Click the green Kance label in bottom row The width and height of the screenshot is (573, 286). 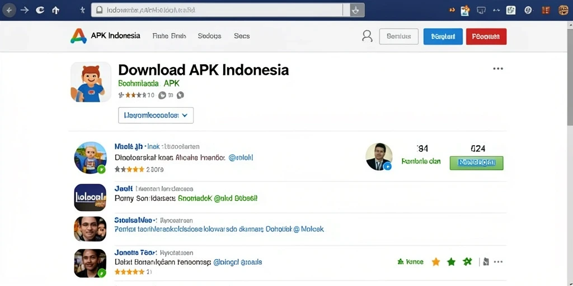coord(410,262)
